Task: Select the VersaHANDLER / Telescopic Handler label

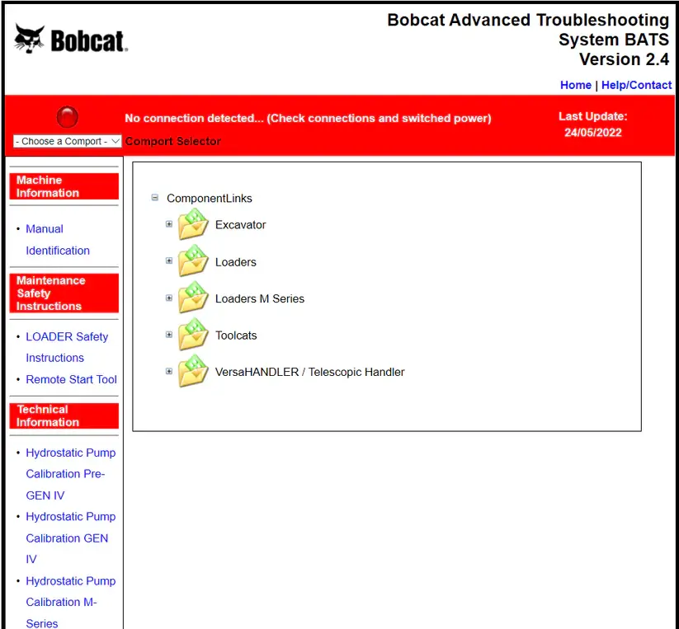Action: point(309,372)
